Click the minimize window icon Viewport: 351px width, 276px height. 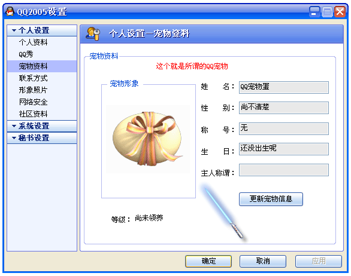point(314,11)
